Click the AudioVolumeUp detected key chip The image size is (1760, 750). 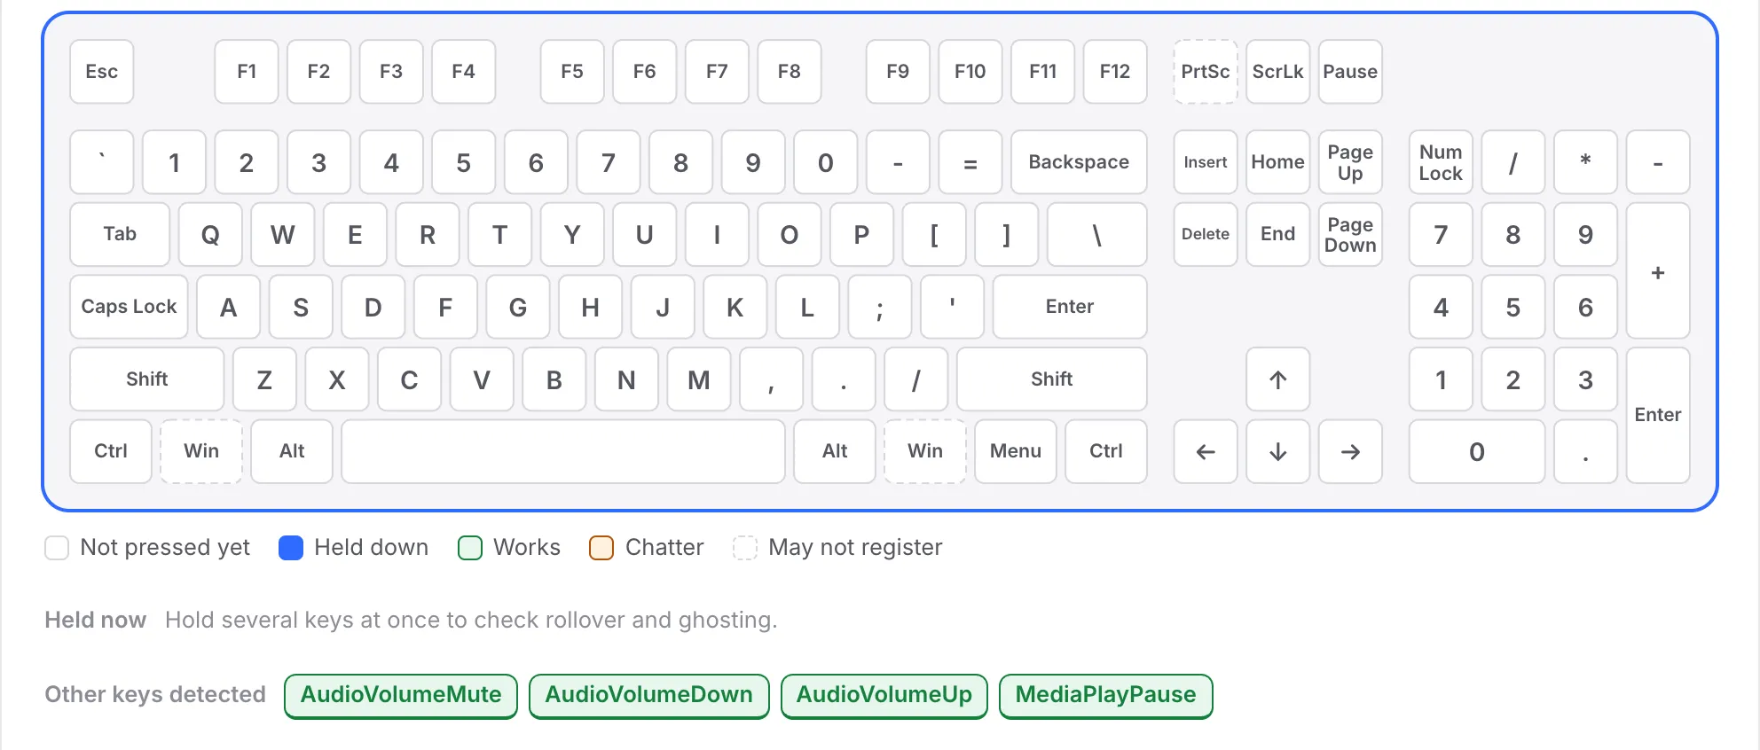tap(884, 696)
